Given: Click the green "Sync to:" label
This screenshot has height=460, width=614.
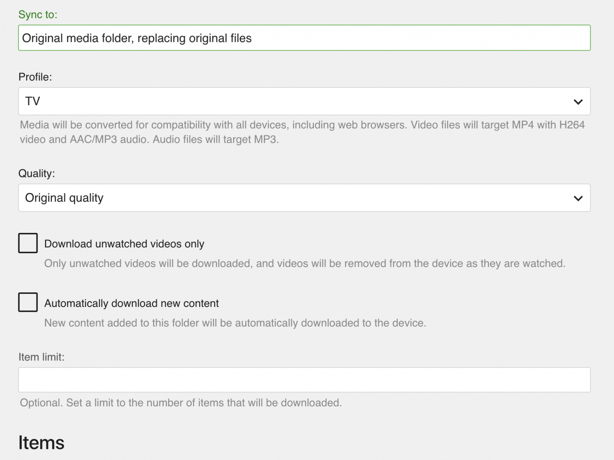Looking at the screenshot, I should 38,15.
